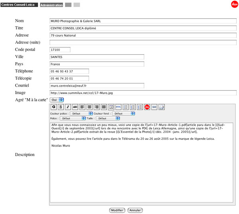Click in the Ville field
Screen dimensions: 239x214
tap(97, 57)
